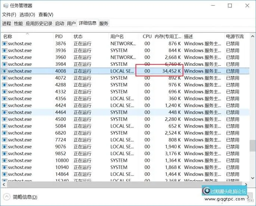Click the horizontal scrollbar left arrow

tap(4, 185)
